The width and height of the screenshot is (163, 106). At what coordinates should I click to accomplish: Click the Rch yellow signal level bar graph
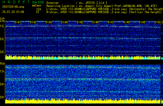tap(83, 101)
